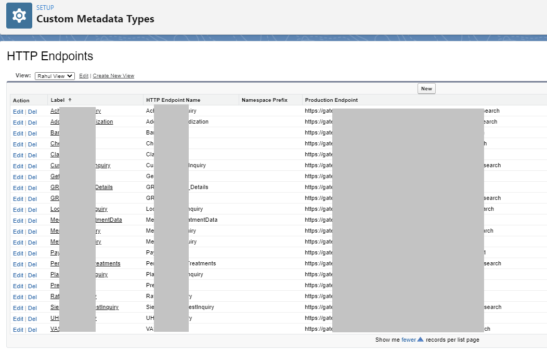547x350 pixels.
Task: Click Edit link next to view dropdown
Action: click(x=83, y=76)
